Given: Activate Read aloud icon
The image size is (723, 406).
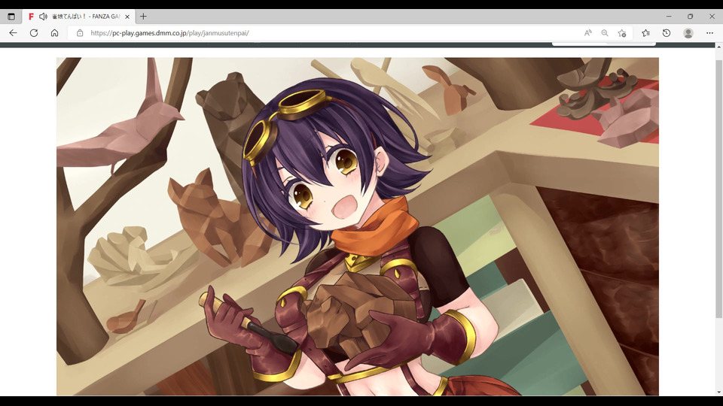Looking at the screenshot, I should click(x=588, y=33).
